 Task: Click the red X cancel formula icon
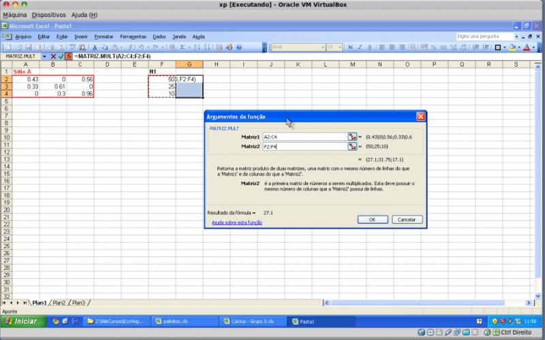53,56
